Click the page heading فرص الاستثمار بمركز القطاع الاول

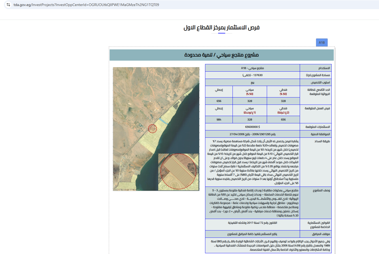tap(221, 28)
